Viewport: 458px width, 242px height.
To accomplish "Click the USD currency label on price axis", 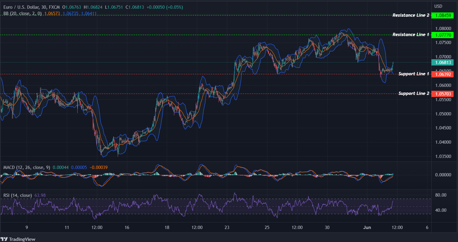I will click(x=438, y=6).
